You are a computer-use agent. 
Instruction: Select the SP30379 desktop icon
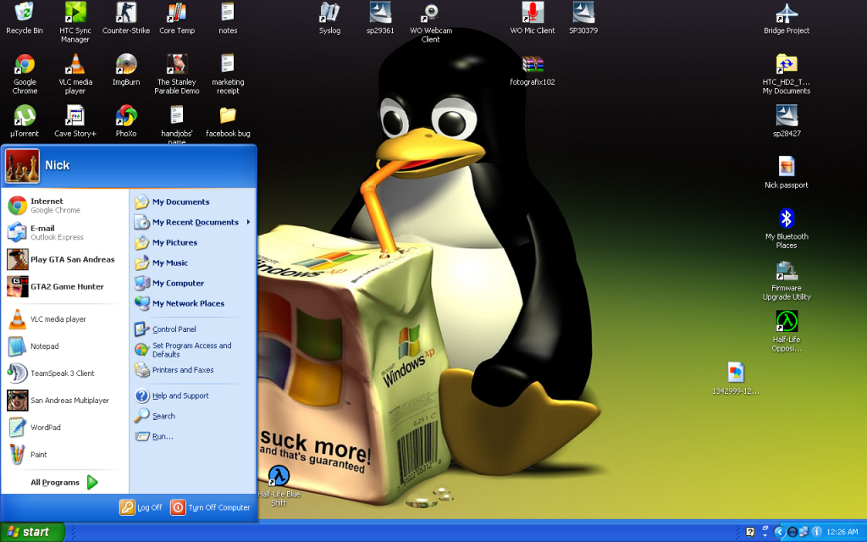coord(583,19)
